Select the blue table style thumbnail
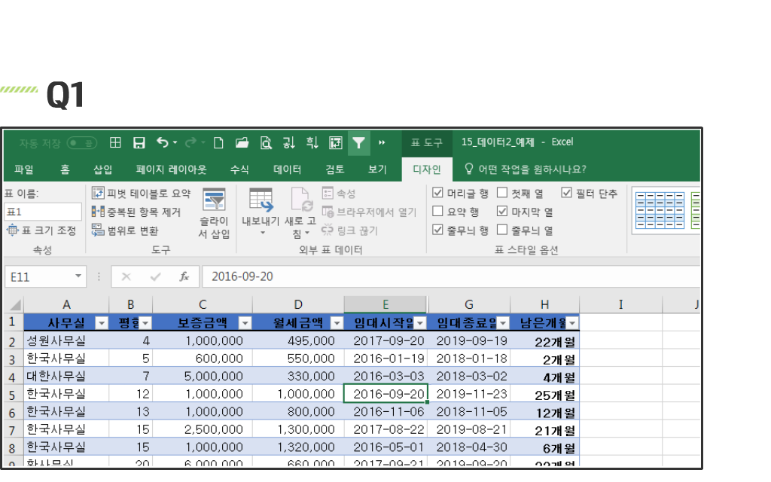 660,211
